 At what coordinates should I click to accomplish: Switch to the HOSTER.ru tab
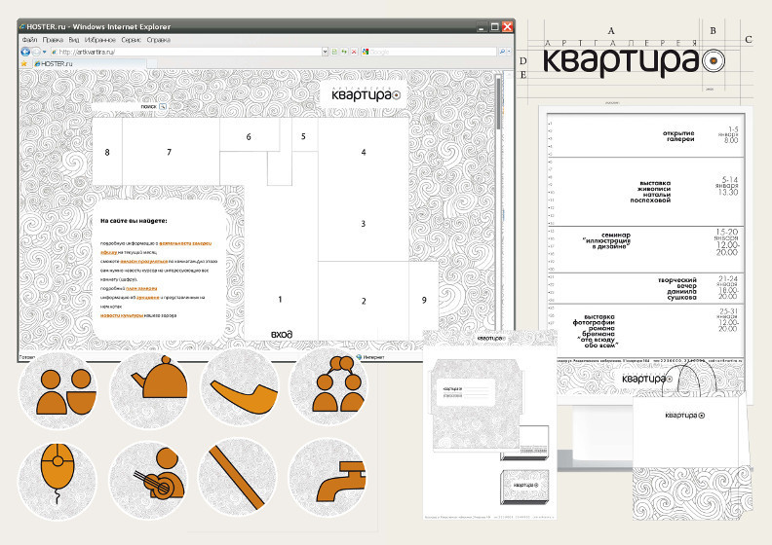60,64
